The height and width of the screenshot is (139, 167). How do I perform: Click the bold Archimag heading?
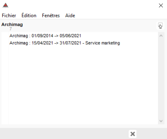[12, 25]
